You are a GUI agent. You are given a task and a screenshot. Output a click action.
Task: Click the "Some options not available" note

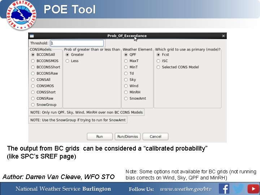191,175
